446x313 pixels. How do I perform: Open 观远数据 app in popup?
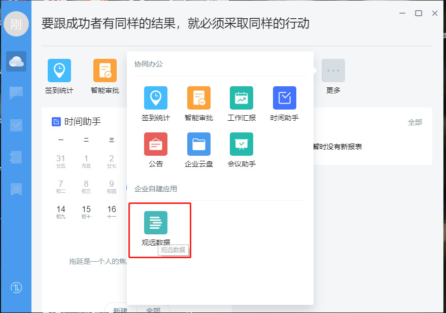pyautogui.click(x=156, y=223)
